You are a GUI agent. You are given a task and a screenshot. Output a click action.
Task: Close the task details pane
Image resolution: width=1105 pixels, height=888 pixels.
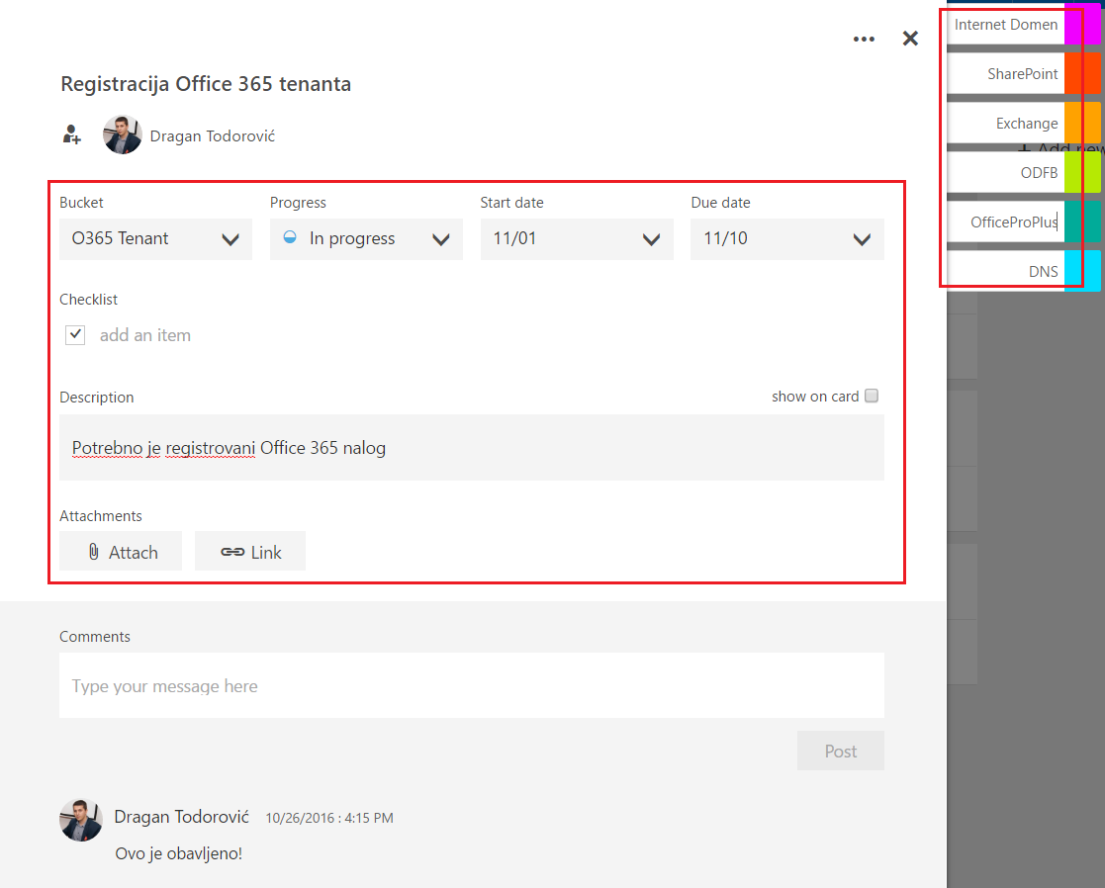click(910, 38)
